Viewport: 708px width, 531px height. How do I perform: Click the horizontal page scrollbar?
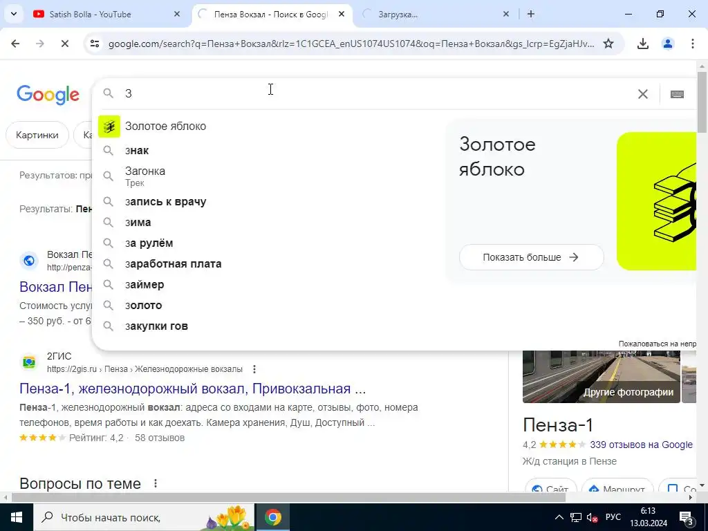click(x=288, y=498)
